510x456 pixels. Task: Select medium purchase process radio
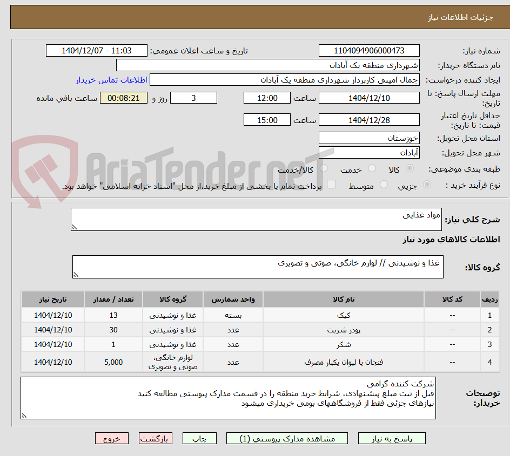click(384, 185)
